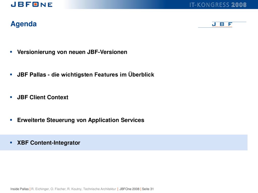Select "Erweiterte Steuerung von Application Services" item

pyautogui.click(x=81, y=120)
